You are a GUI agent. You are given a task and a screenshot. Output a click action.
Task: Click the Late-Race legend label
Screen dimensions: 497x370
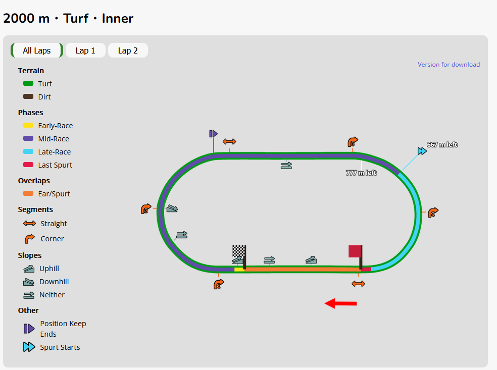click(55, 152)
